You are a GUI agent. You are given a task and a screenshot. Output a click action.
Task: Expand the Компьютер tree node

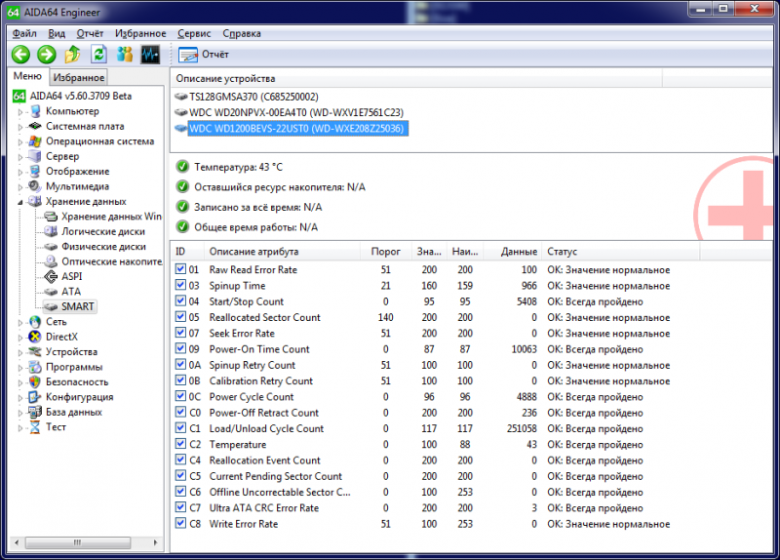pyautogui.click(x=20, y=112)
